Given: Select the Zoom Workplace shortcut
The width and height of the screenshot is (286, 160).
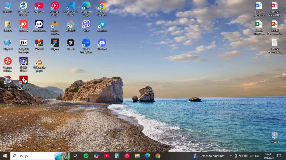Looking at the screenshot, I should [86, 46].
